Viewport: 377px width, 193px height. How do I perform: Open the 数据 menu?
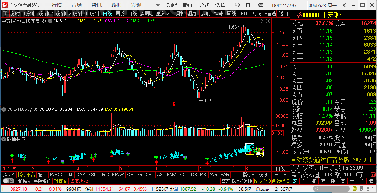116,5
